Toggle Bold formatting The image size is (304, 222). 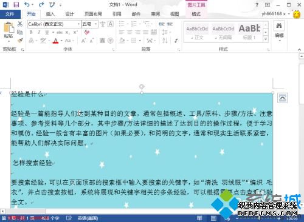[x=31, y=32]
